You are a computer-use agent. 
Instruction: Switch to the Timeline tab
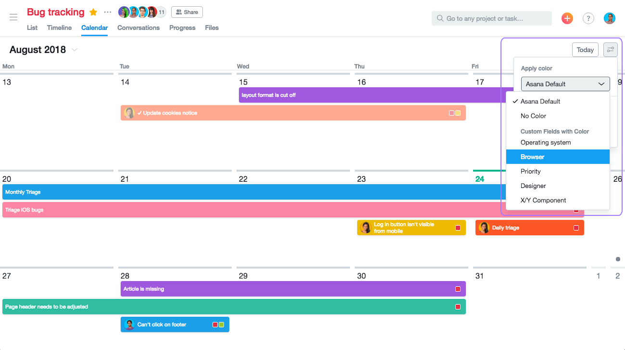(59, 28)
